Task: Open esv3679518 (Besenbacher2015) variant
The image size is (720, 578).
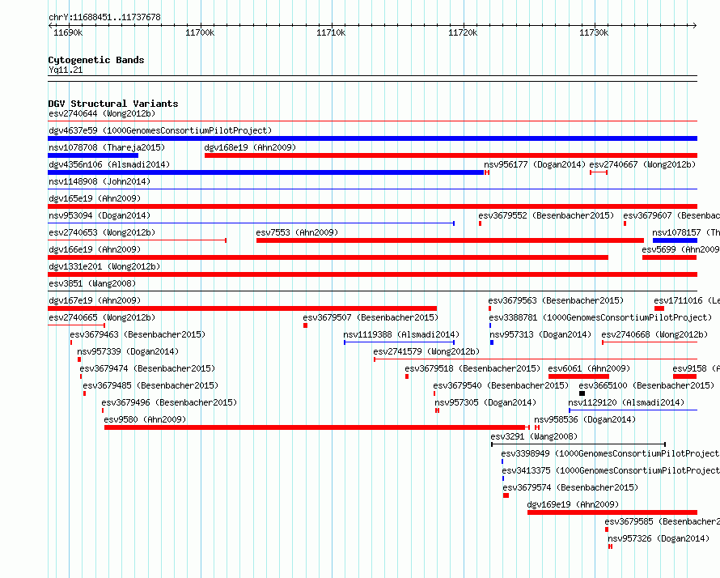Action: tap(472, 368)
